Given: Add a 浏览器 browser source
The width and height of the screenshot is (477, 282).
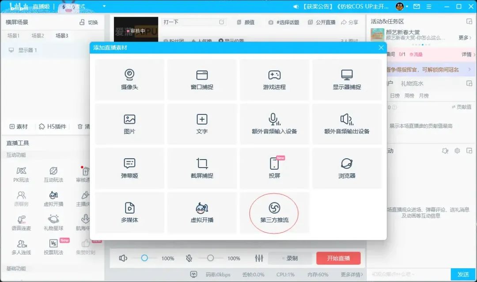Looking at the screenshot, I should 347,168.
